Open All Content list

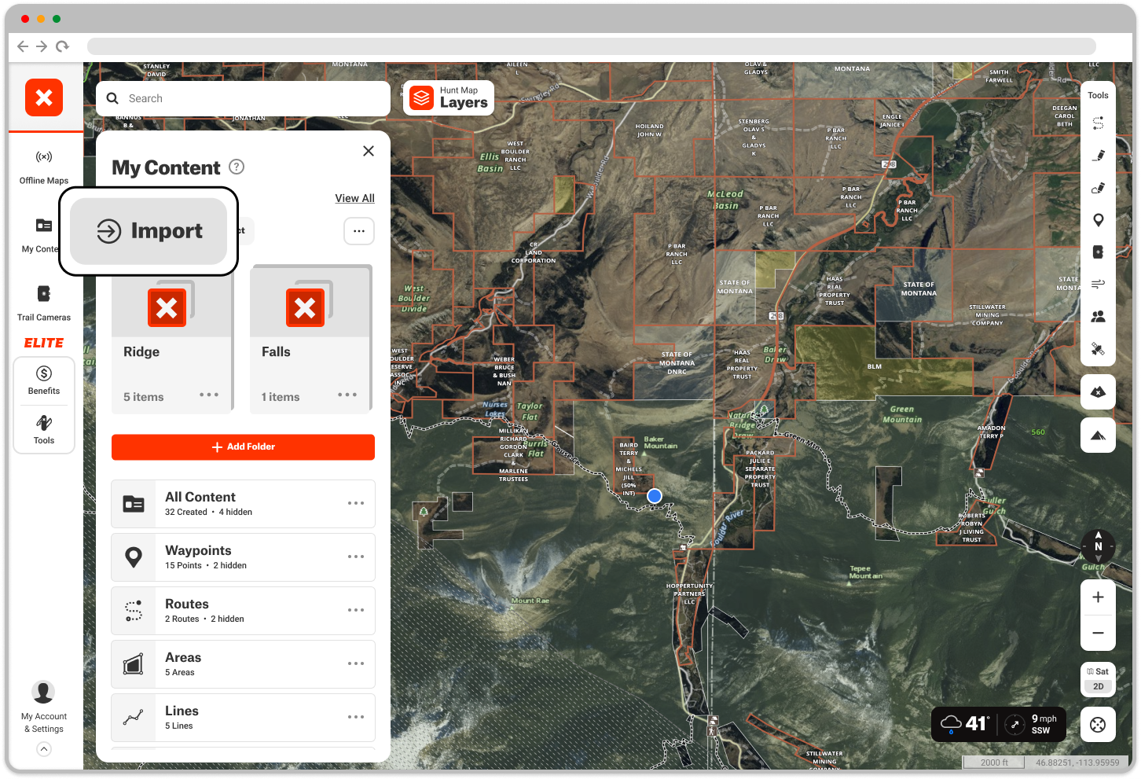243,504
